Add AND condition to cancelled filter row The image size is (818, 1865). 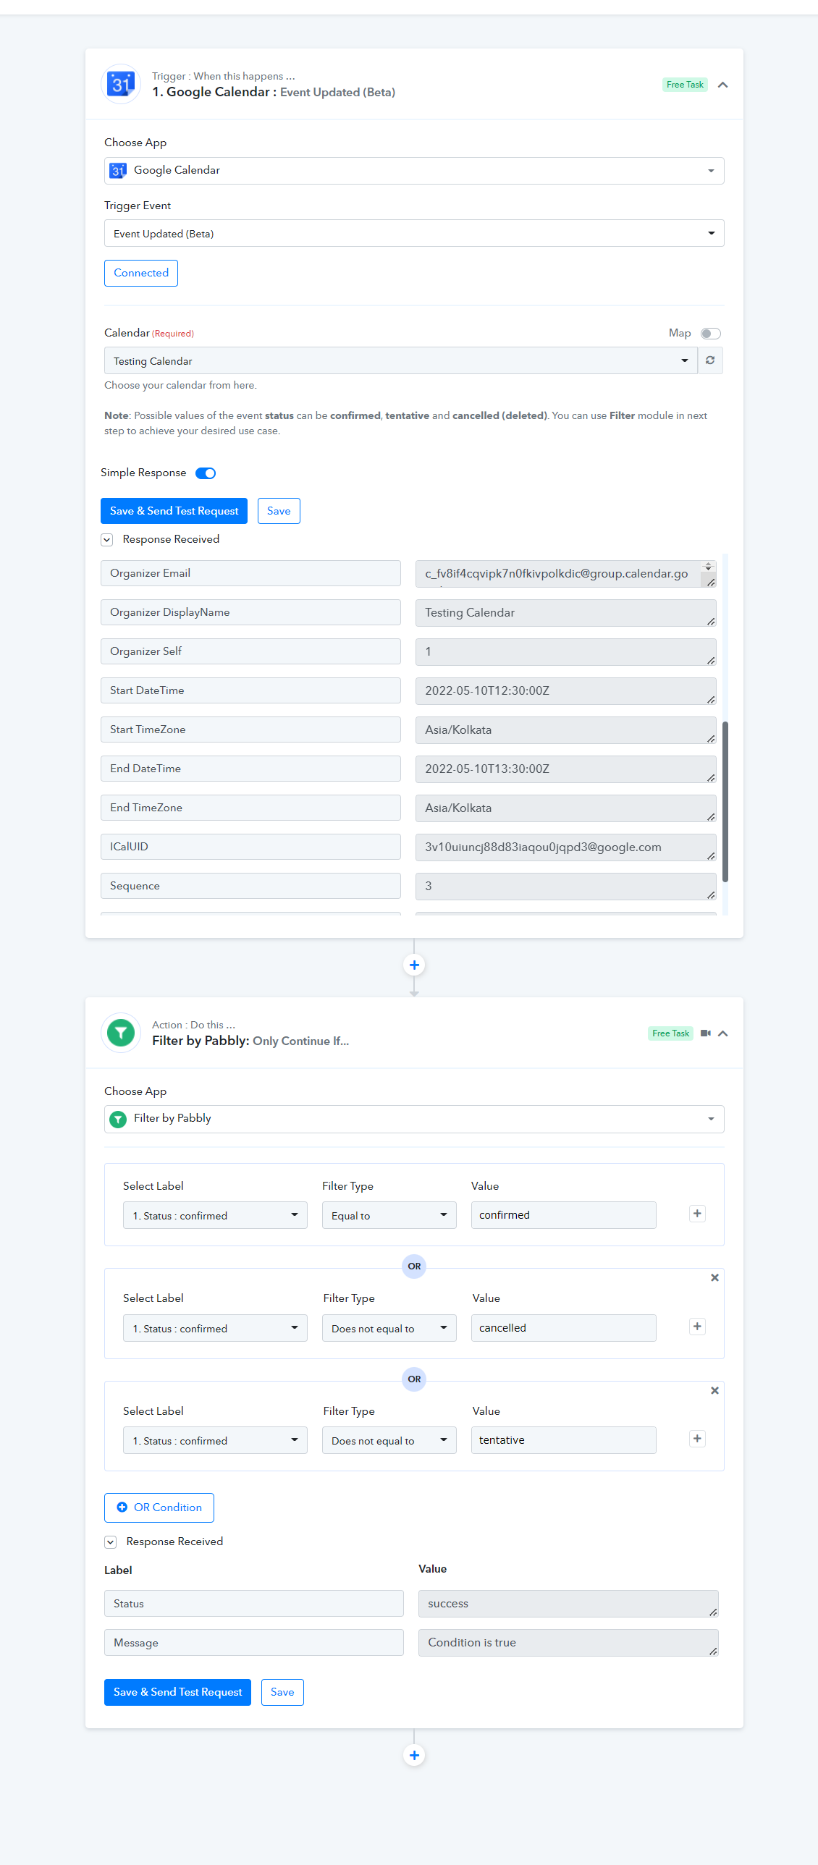tap(697, 1327)
